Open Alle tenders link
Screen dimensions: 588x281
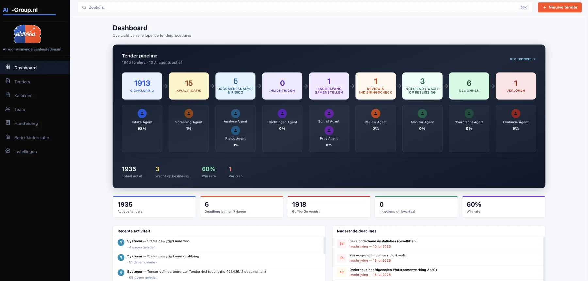522,59
